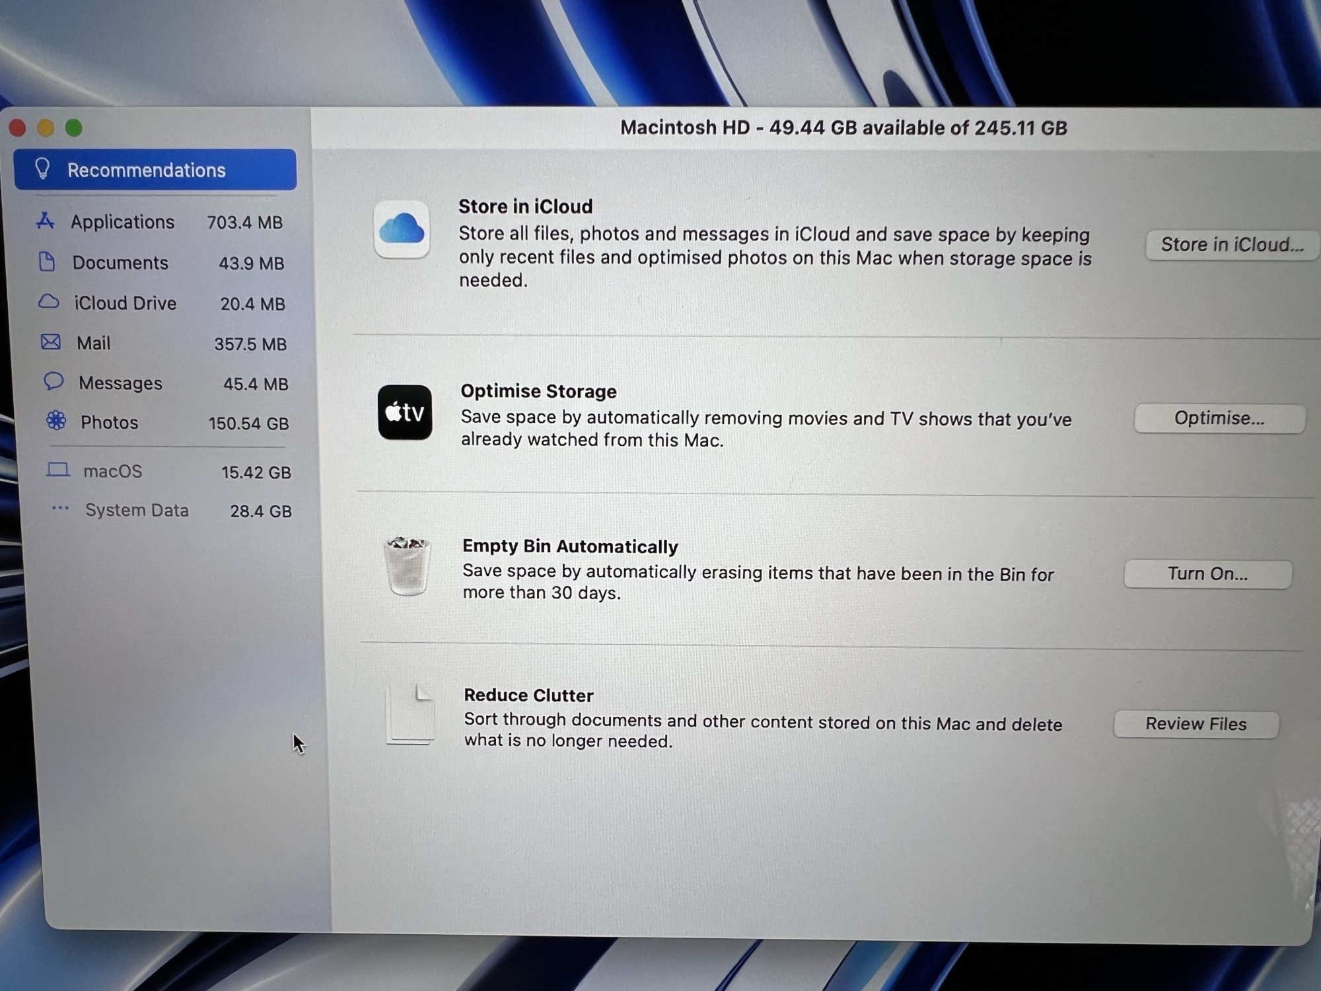Open the Documents category
1321x991 pixels.
pyautogui.click(x=120, y=263)
